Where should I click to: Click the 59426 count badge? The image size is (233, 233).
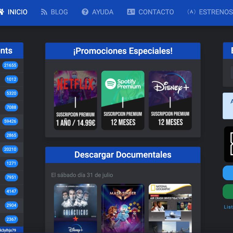click(10, 121)
